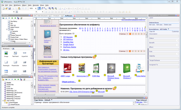Click the Delete page icon in Sitemap toolbar

(x=18, y=18)
